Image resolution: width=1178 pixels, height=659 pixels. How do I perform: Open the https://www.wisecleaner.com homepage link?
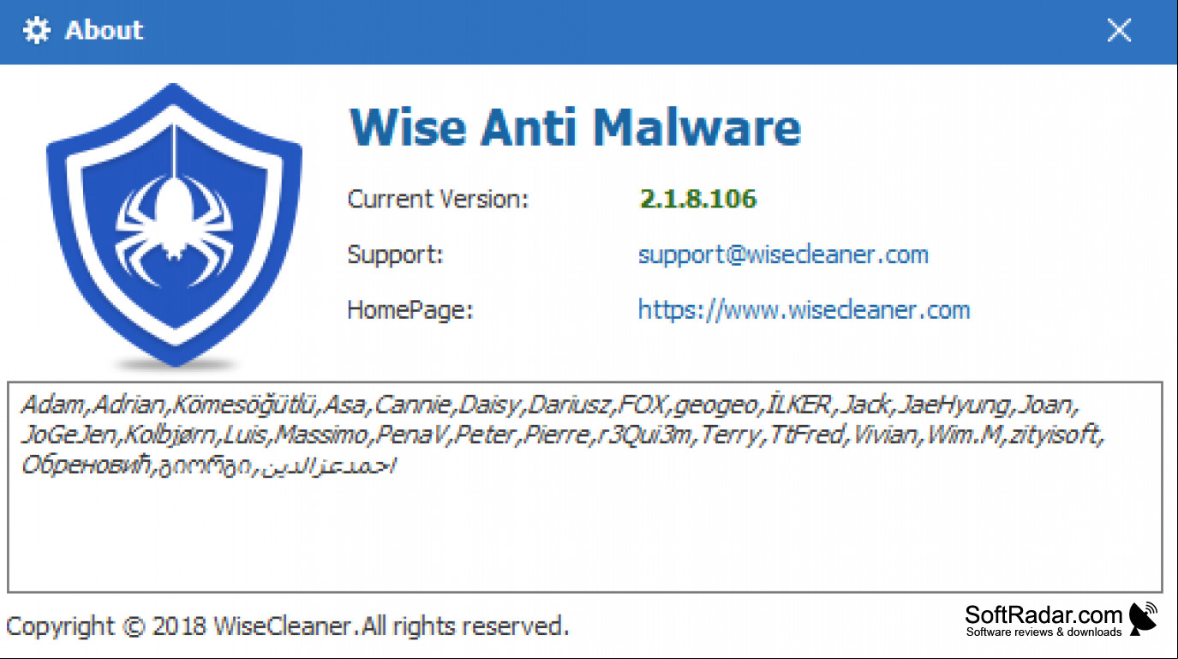(x=804, y=309)
